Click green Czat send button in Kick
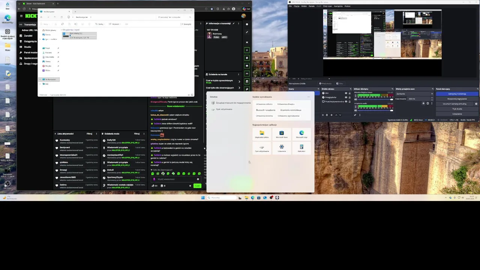The width and height of the screenshot is (480, 270). (x=197, y=186)
